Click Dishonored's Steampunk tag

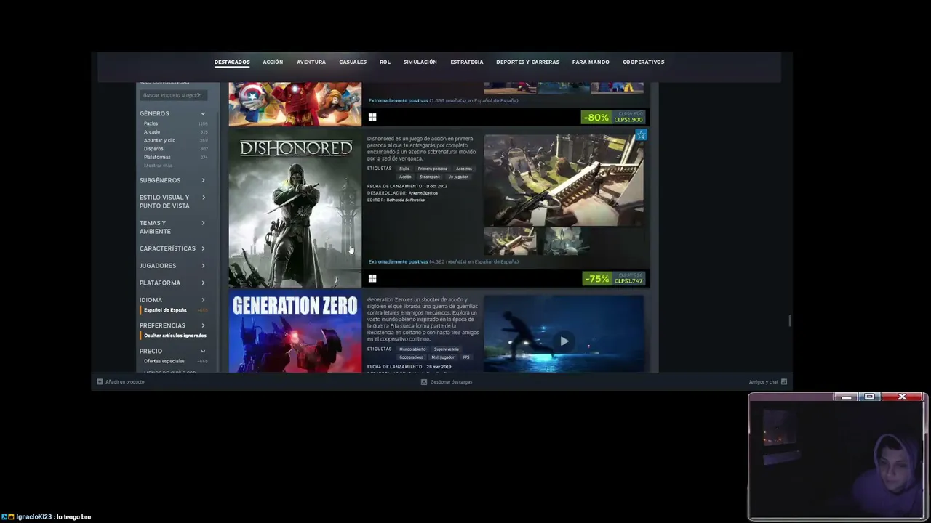[x=430, y=177]
